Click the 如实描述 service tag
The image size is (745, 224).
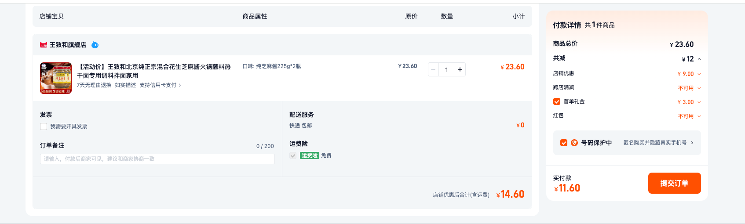[x=125, y=85]
